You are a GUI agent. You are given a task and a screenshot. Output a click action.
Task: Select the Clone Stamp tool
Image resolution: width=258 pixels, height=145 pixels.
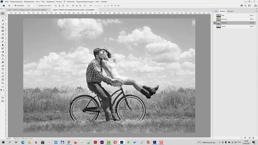coord(3,45)
